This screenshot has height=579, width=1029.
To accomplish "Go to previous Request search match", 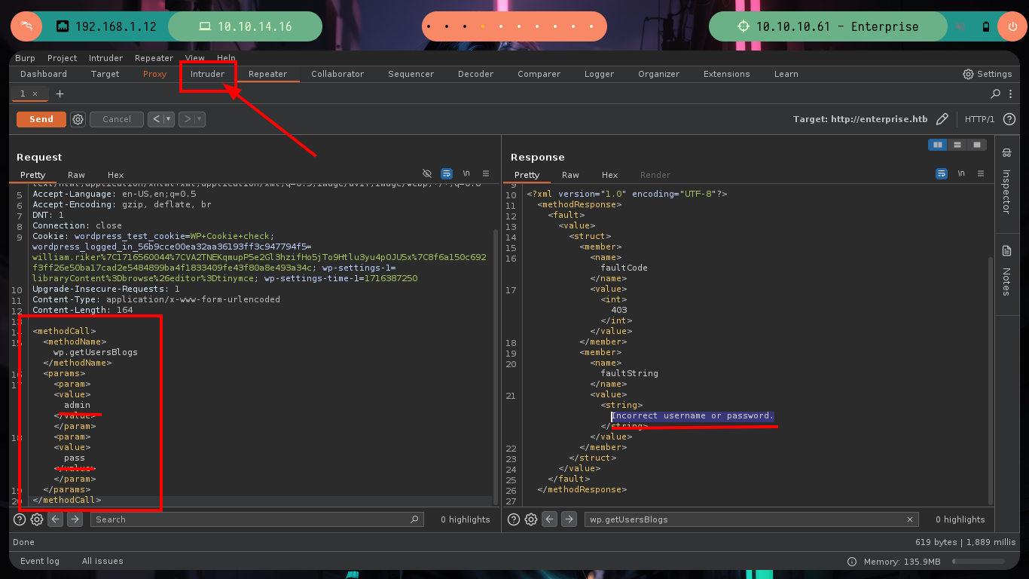I will pyautogui.click(x=56, y=519).
